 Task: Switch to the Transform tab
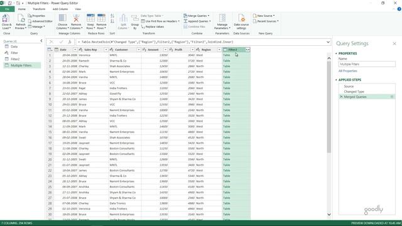39,9
